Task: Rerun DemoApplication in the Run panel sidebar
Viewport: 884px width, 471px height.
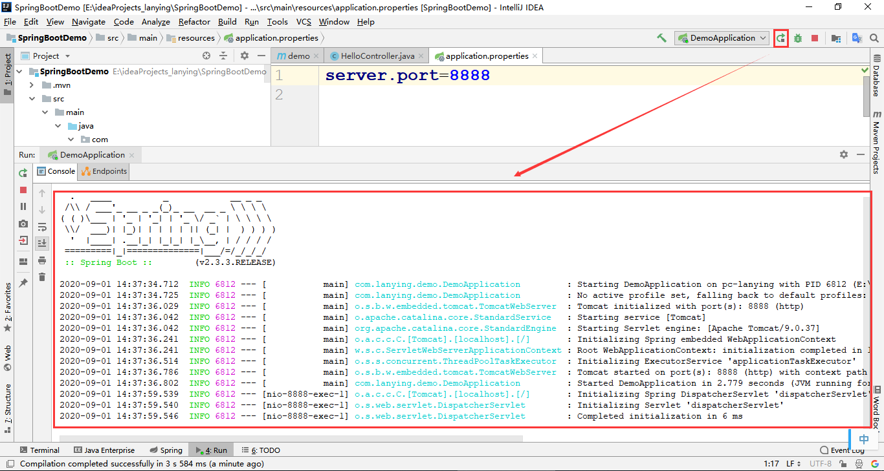Action: (x=23, y=173)
